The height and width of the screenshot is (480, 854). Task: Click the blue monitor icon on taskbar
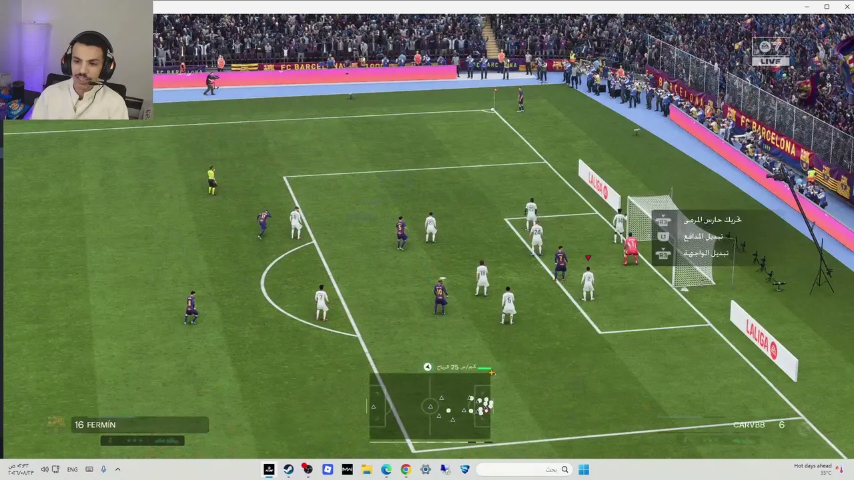[445, 469]
